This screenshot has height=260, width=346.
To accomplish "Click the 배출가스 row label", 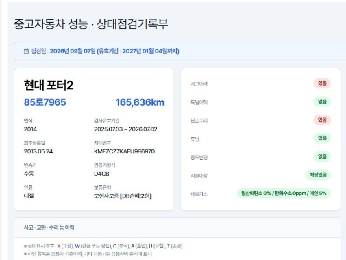I will click(199, 194).
